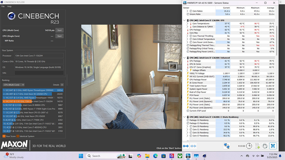Viewport: 285px width, 160px height.
Task: Click the HWiNFO clock reset timer icon
Action: [x=249, y=146]
